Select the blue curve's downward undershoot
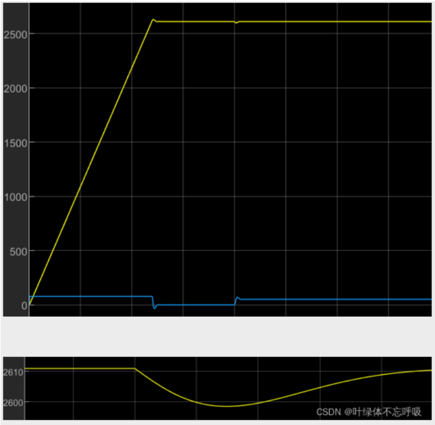The width and height of the screenshot is (435, 425). tap(154, 307)
